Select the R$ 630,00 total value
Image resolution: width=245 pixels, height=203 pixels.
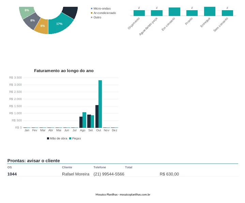169,174
